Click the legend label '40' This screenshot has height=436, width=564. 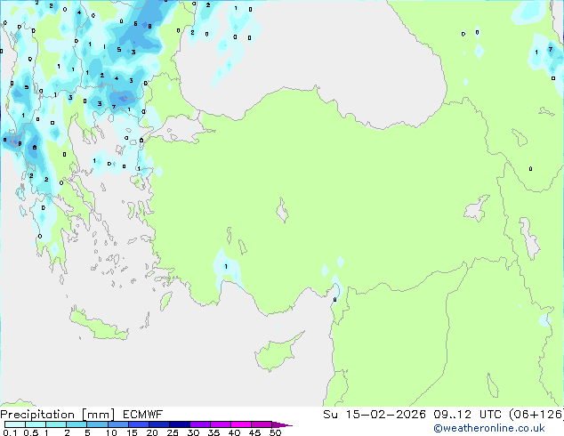(x=234, y=432)
